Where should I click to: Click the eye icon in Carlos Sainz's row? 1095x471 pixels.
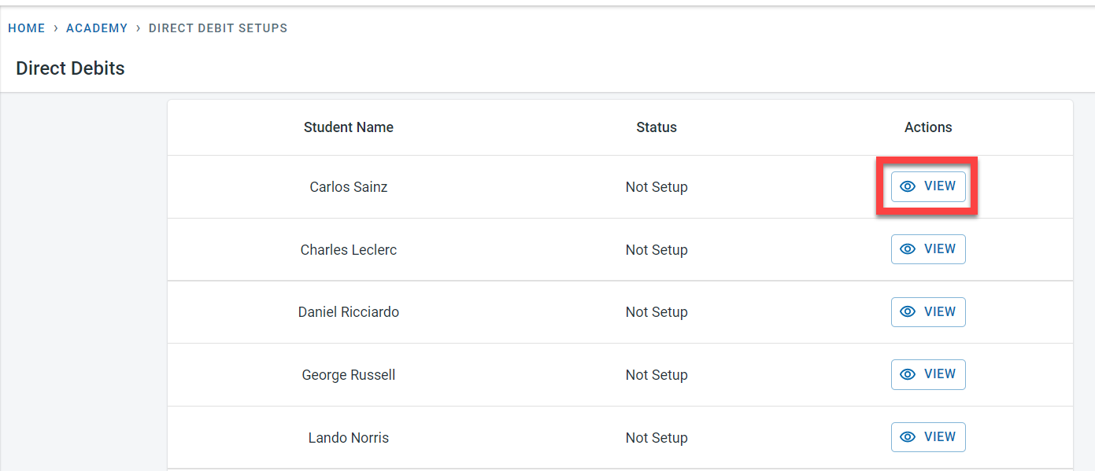(x=908, y=187)
